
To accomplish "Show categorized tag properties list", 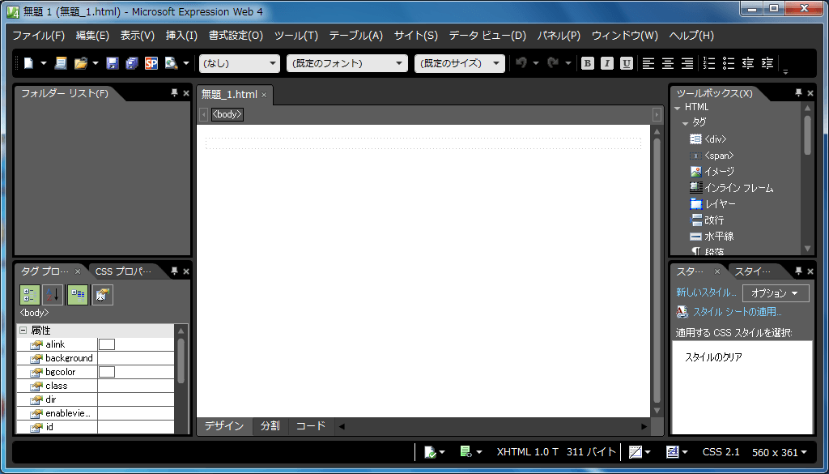I will click(30, 295).
